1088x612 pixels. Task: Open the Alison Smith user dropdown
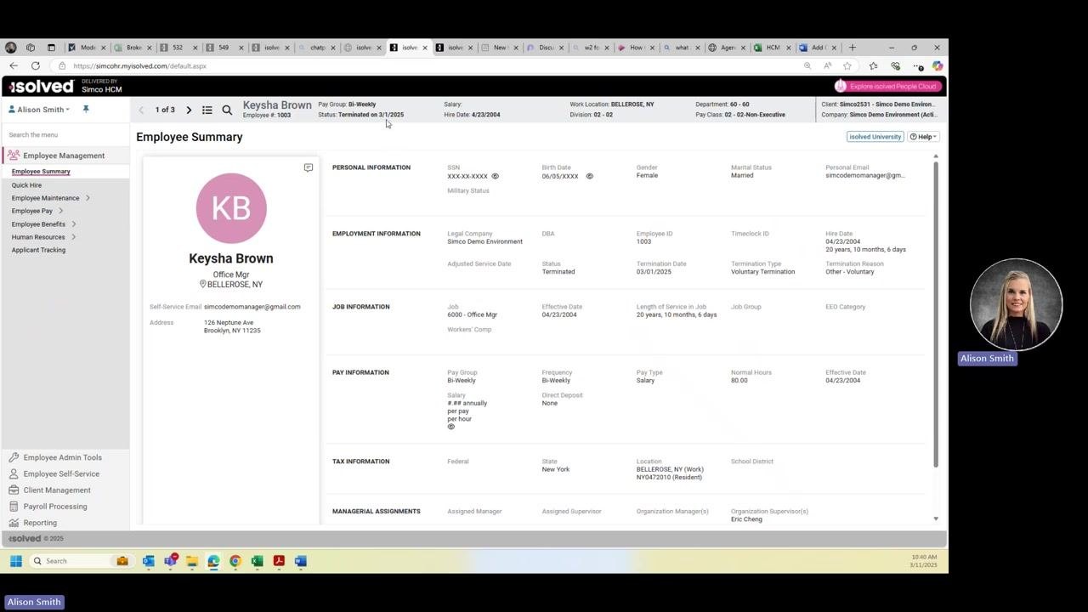39,110
